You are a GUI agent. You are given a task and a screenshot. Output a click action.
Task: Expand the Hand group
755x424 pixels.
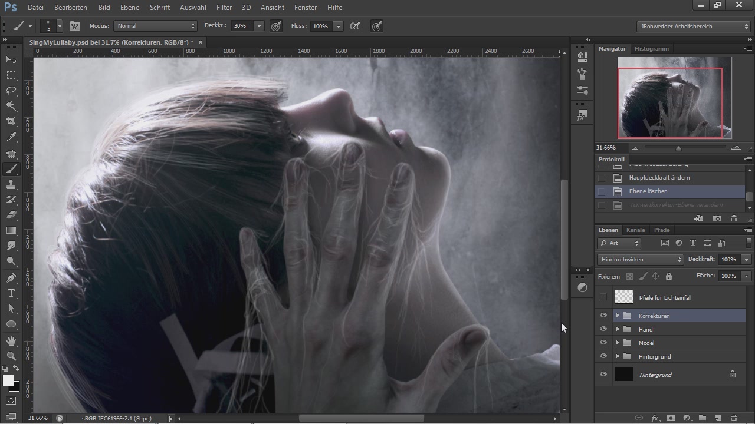(x=617, y=329)
